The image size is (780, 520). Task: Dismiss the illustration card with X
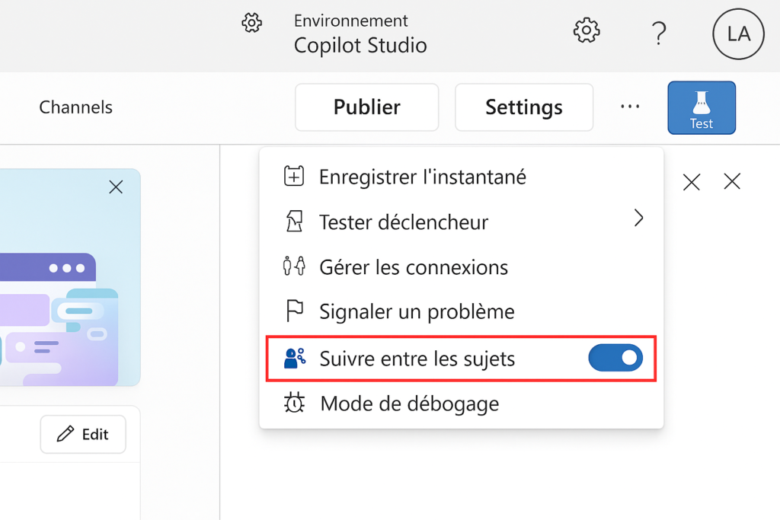pos(116,187)
